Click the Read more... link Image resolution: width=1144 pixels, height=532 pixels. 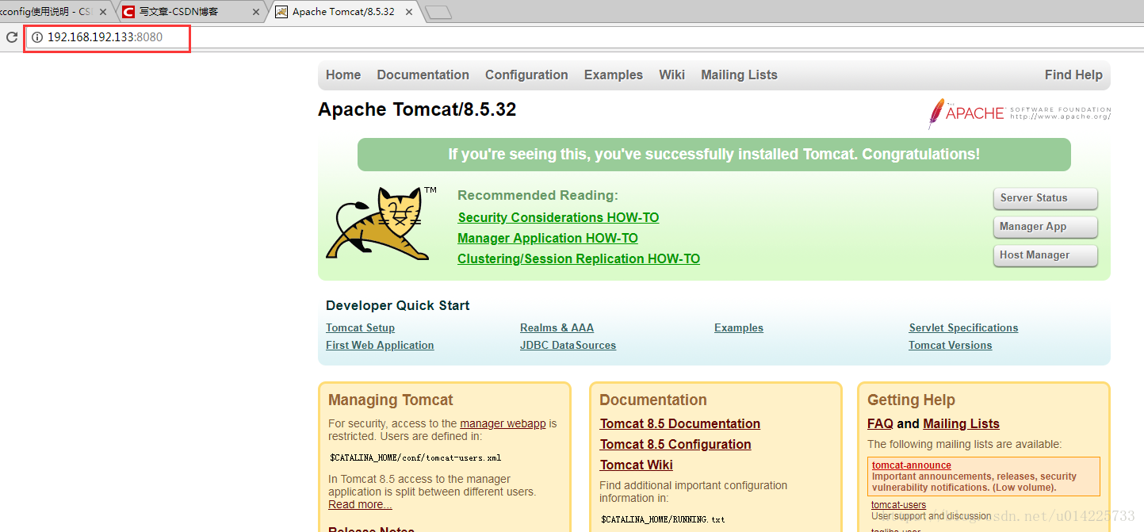360,504
